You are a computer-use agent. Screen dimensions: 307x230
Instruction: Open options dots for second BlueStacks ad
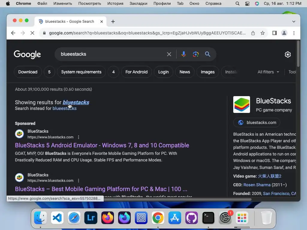point(79,181)
